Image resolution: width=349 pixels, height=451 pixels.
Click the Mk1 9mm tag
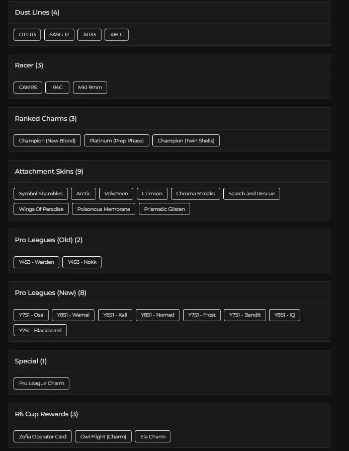90,88
